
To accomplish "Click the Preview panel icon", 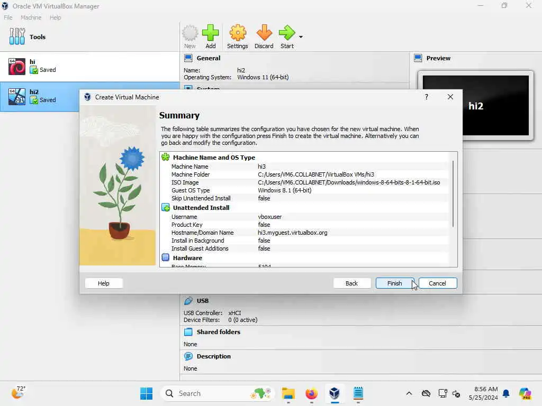I will click(x=418, y=58).
